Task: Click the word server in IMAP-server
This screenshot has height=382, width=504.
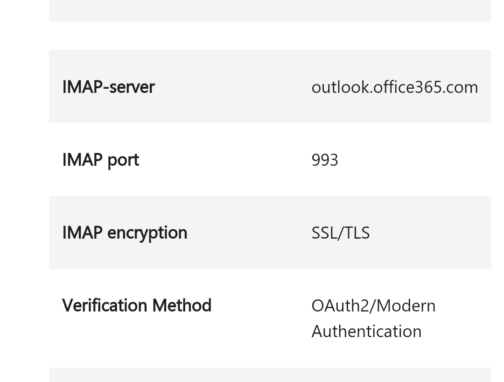Action: [133, 87]
